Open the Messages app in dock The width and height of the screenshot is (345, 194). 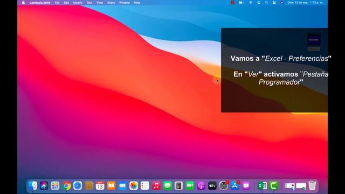pos(168,186)
